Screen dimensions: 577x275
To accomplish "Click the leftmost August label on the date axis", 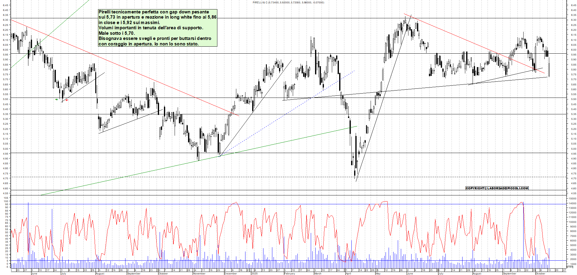I will [x=100, y=273].
